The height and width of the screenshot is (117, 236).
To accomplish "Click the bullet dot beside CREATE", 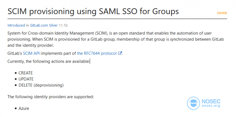I will pos(16,73).
